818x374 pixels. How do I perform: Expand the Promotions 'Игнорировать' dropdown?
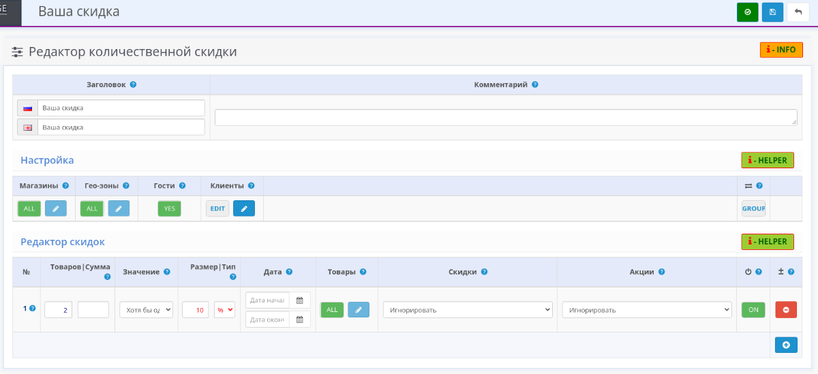click(x=646, y=310)
